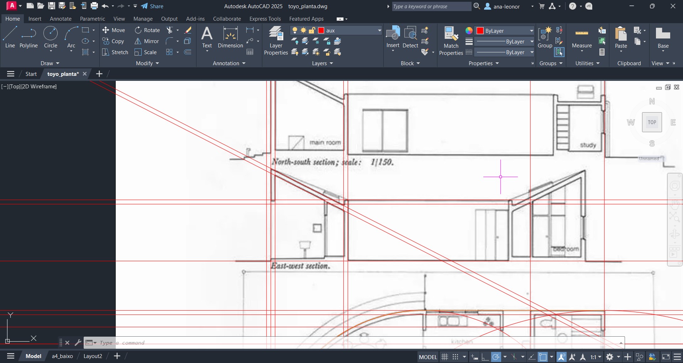Click the Share button

[152, 6]
